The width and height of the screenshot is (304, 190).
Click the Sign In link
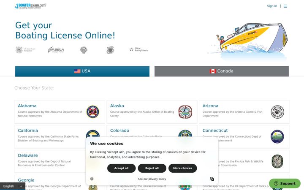tap(272, 6)
